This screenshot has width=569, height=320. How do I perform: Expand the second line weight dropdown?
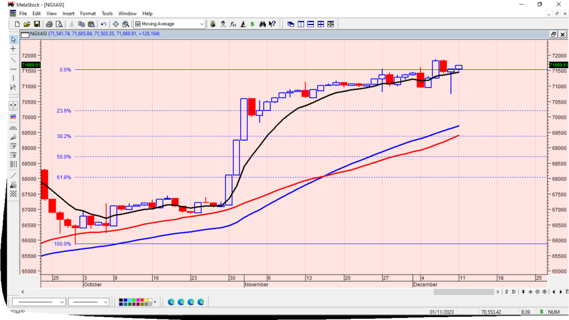105,302
